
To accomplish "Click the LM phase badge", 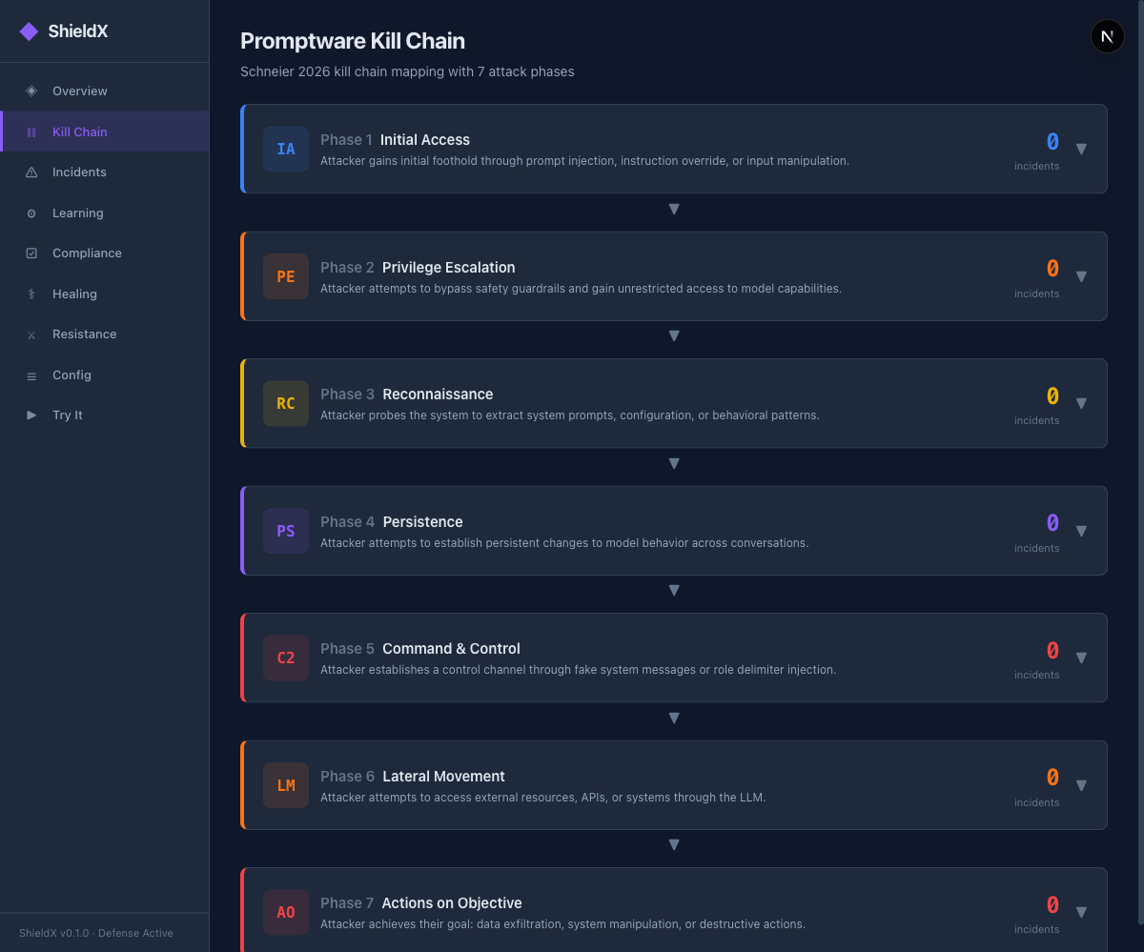I will [286, 785].
